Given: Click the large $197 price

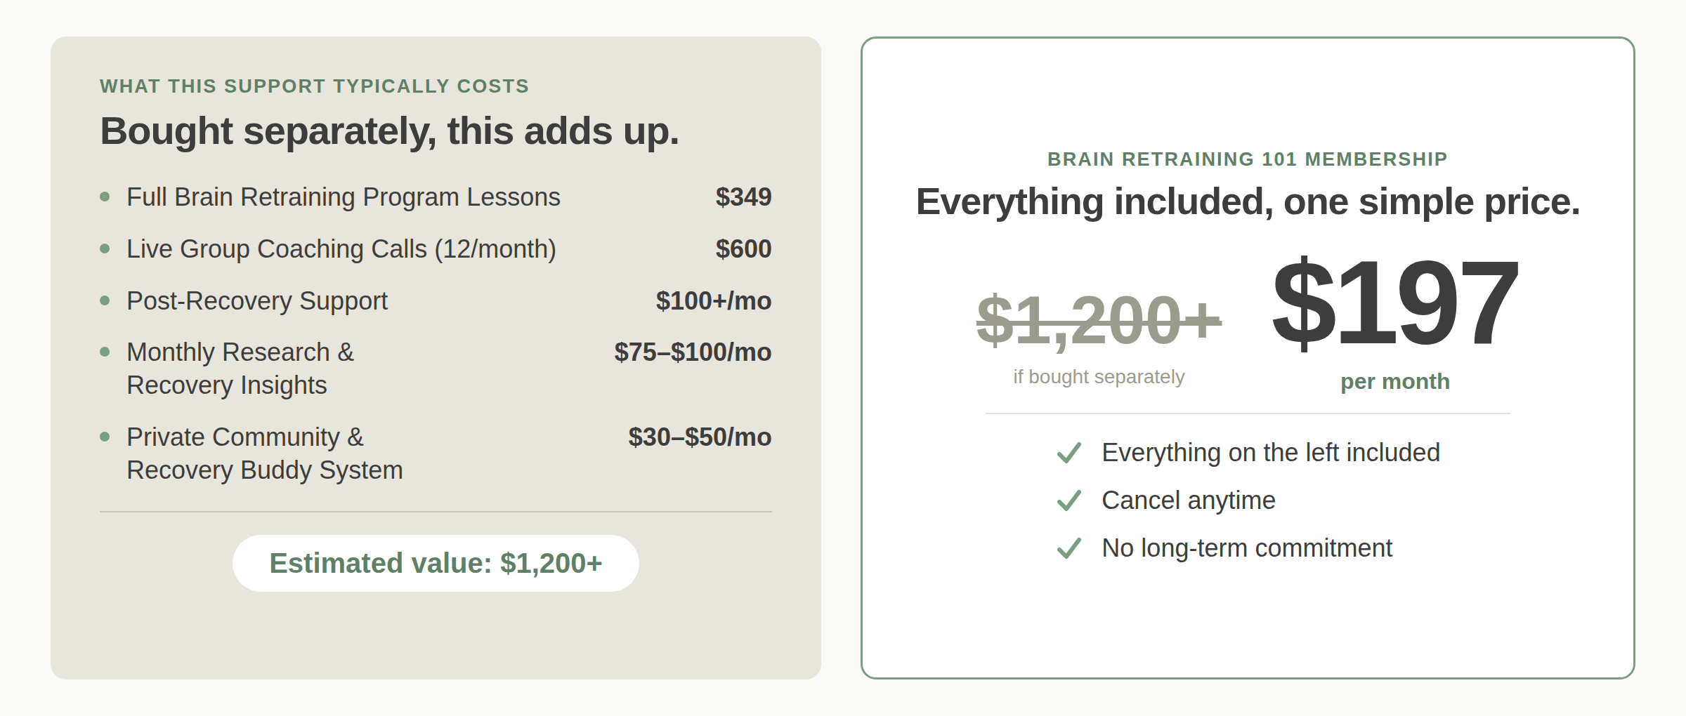Looking at the screenshot, I should 1395,303.
